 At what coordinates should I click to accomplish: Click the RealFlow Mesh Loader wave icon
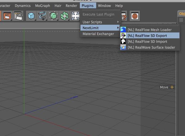point(123,30)
